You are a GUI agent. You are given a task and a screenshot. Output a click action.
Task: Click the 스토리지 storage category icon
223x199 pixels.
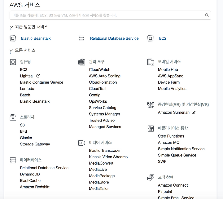point(13,117)
